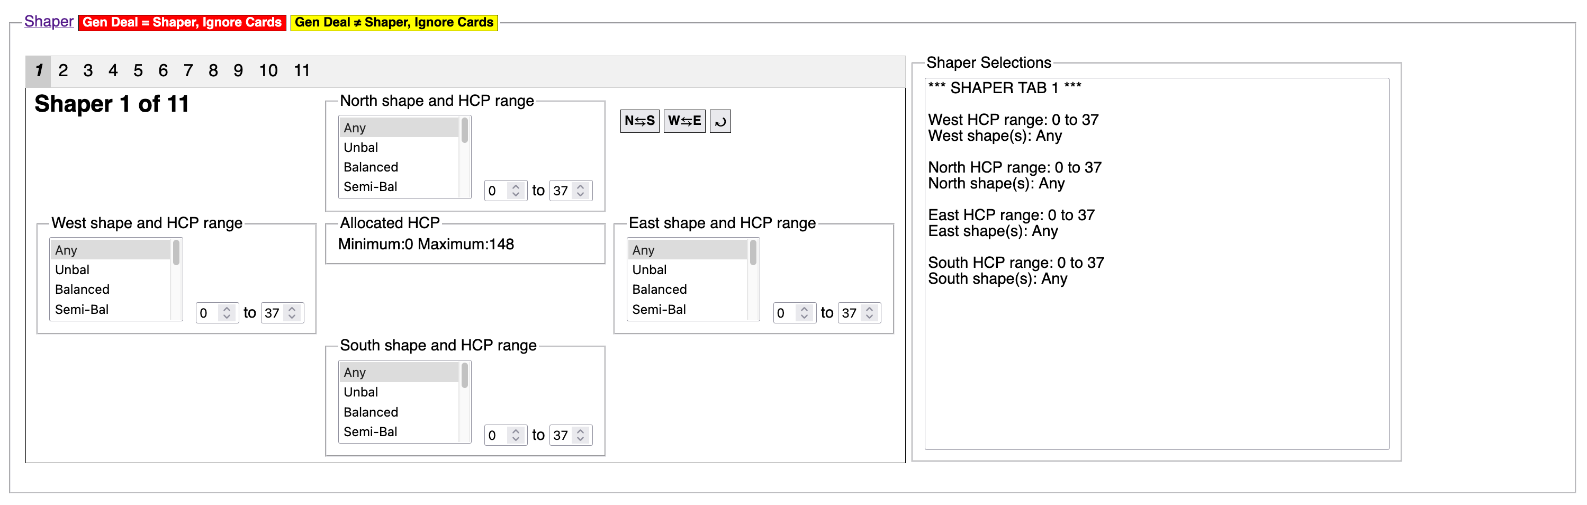1587x505 pixels.
Task: Switch to Shaper tab 11
Action: (301, 71)
